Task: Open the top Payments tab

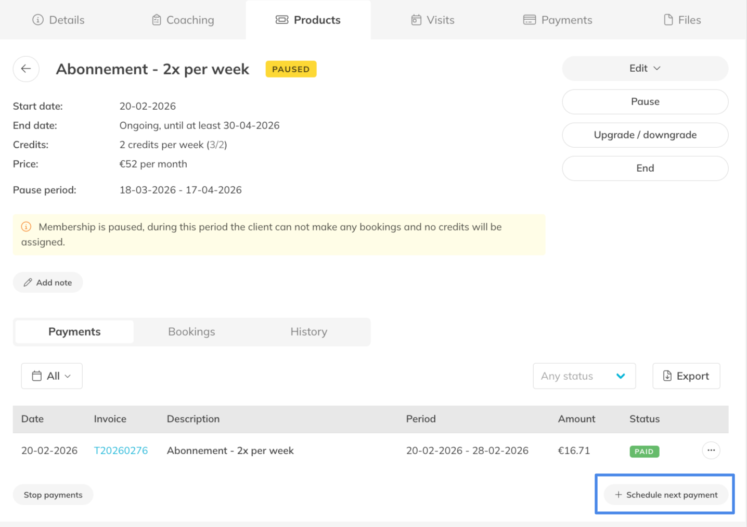Action: click(557, 20)
